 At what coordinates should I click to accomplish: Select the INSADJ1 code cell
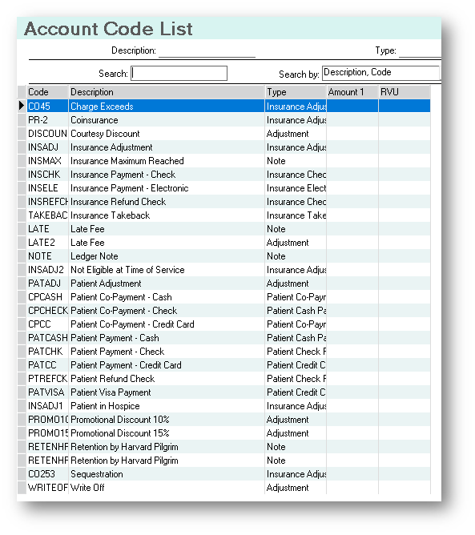(x=48, y=406)
